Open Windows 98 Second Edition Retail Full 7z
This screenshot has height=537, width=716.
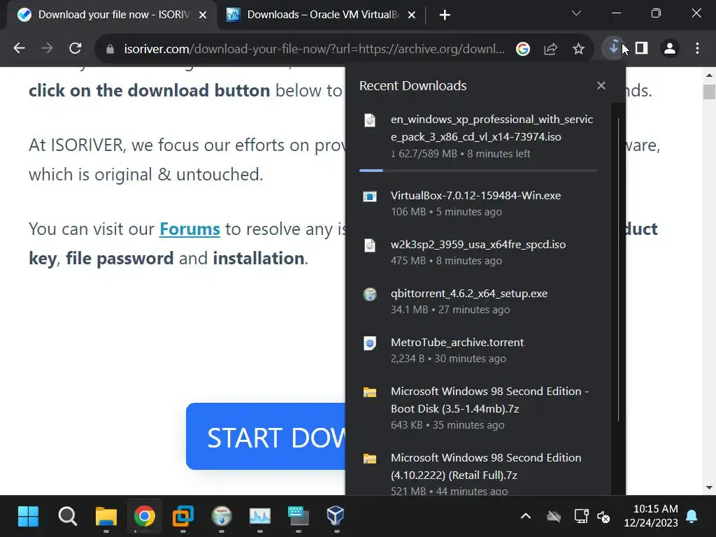(x=478, y=473)
